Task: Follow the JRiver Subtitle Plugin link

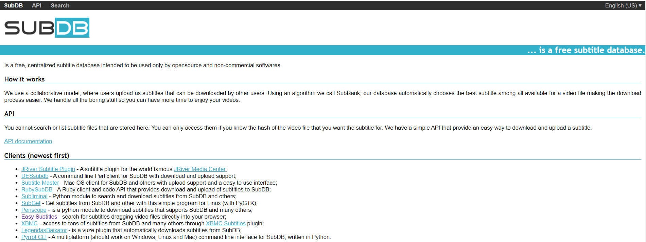Action: [x=48, y=169]
